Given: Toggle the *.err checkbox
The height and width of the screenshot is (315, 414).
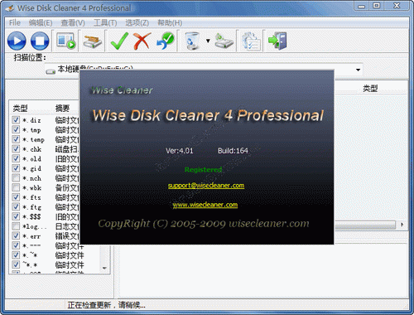Looking at the screenshot, I should pyautogui.click(x=16, y=235).
